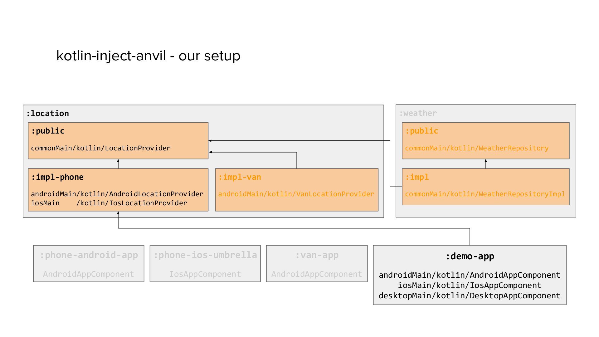Select the :location module label
Image resolution: width=599 pixels, height=337 pixels.
point(47,113)
